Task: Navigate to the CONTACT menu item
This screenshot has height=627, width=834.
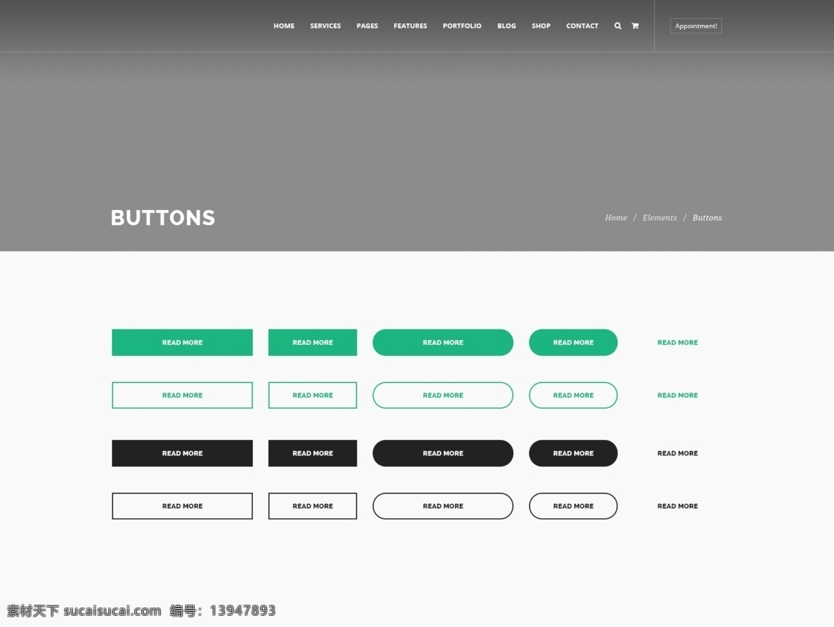Action: pyautogui.click(x=582, y=26)
